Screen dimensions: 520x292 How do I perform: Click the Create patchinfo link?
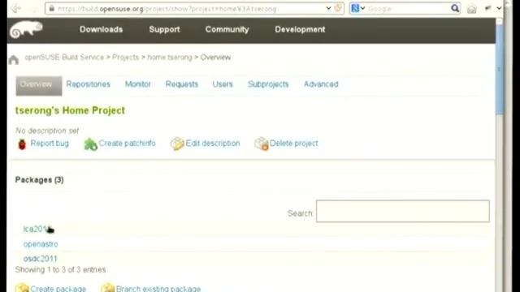127,144
